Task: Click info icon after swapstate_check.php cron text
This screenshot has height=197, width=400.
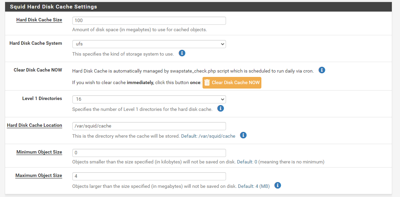Action: coord(322,70)
